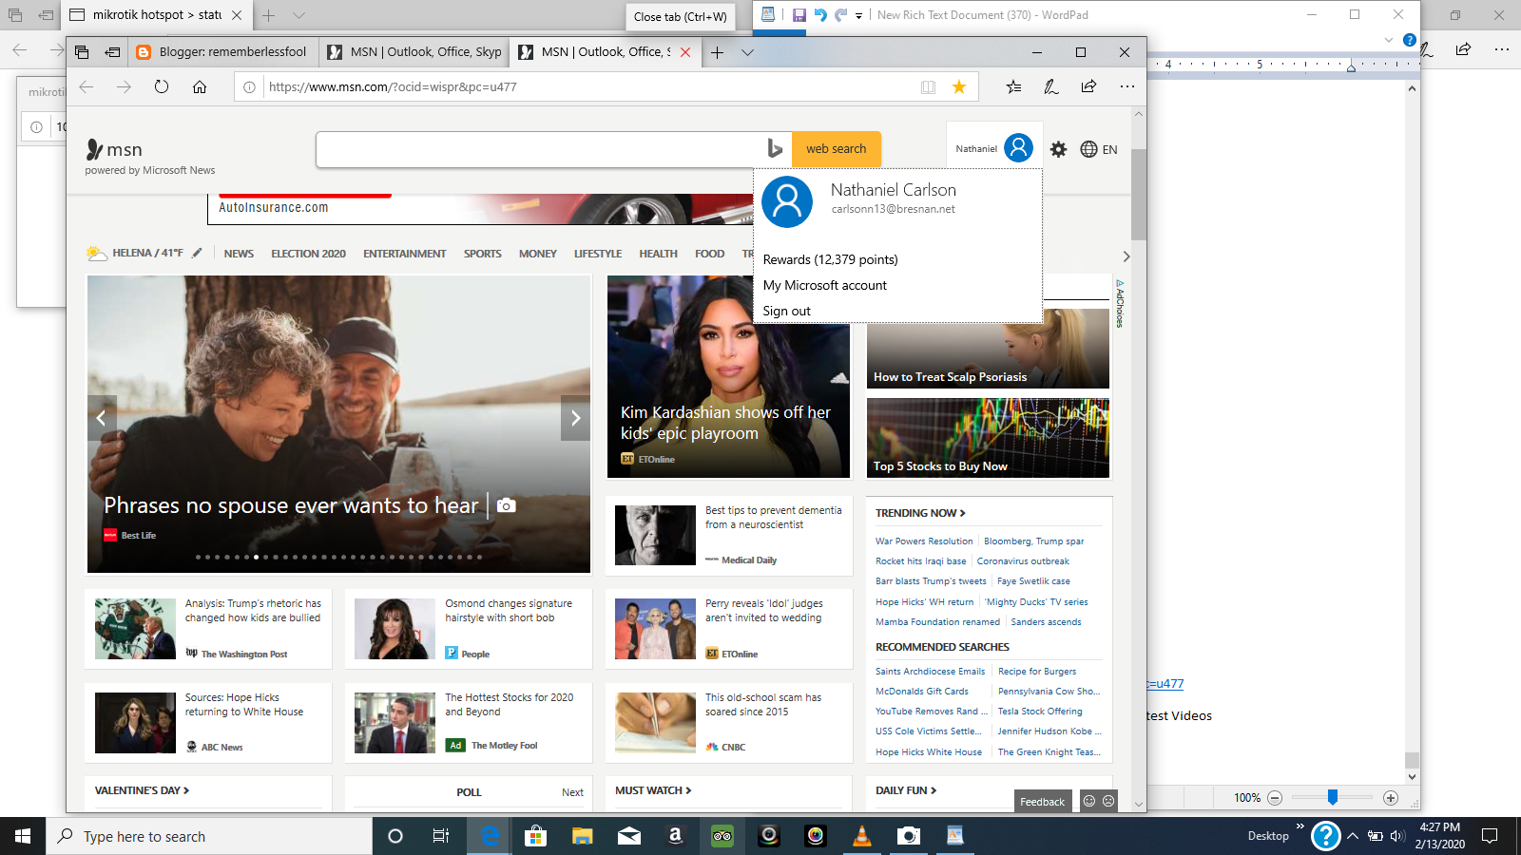The height and width of the screenshot is (855, 1521).
Task: Toggle the favorites star for this page
Action: click(x=959, y=87)
